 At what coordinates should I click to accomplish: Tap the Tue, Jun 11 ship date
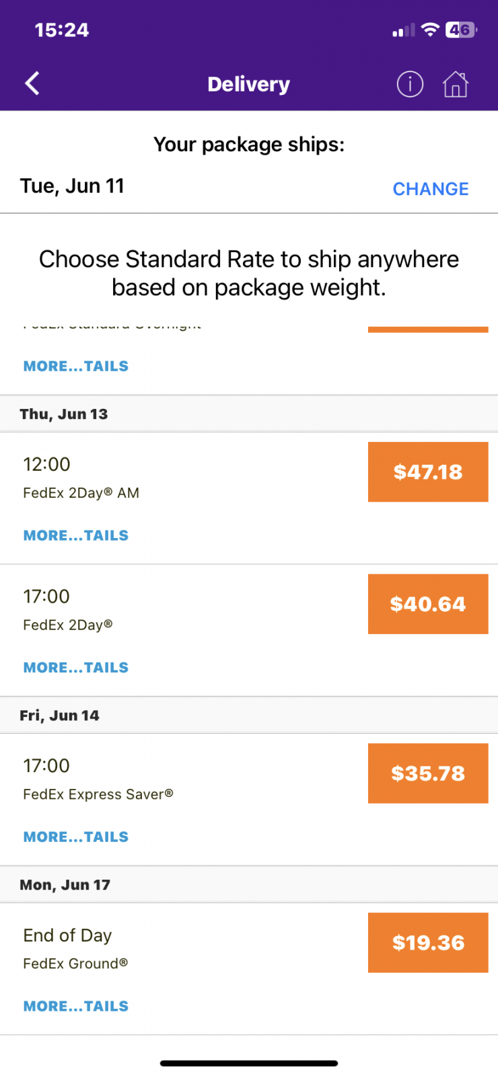click(x=73, y=186)
